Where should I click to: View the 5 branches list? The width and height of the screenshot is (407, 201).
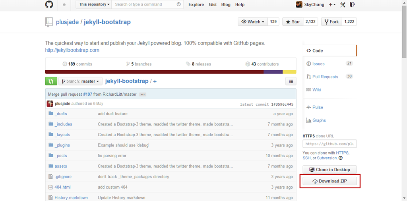(139, 64)
